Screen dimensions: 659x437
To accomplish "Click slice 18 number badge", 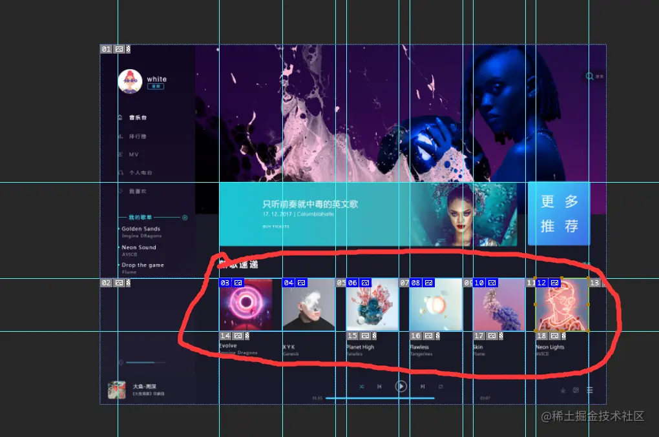I will click(542, 336).
